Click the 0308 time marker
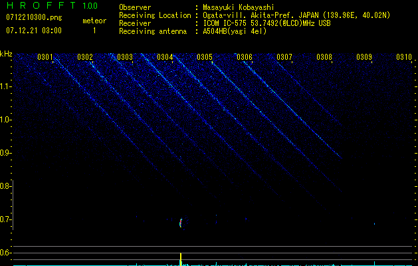418x266 pixels. tap(324, 57)
